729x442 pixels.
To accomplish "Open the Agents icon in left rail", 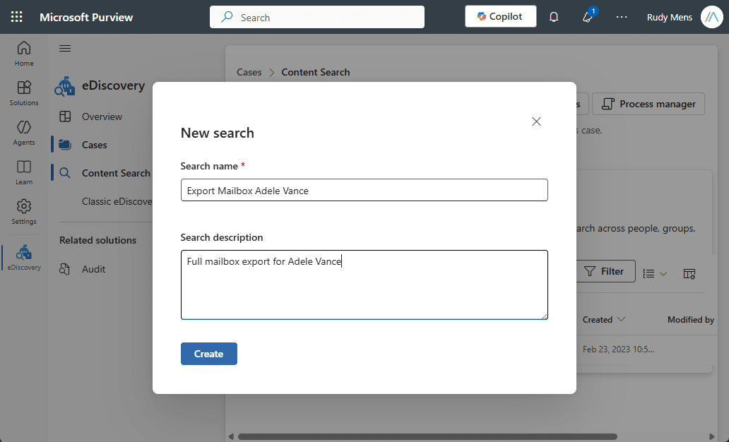I will click(24, 127).
